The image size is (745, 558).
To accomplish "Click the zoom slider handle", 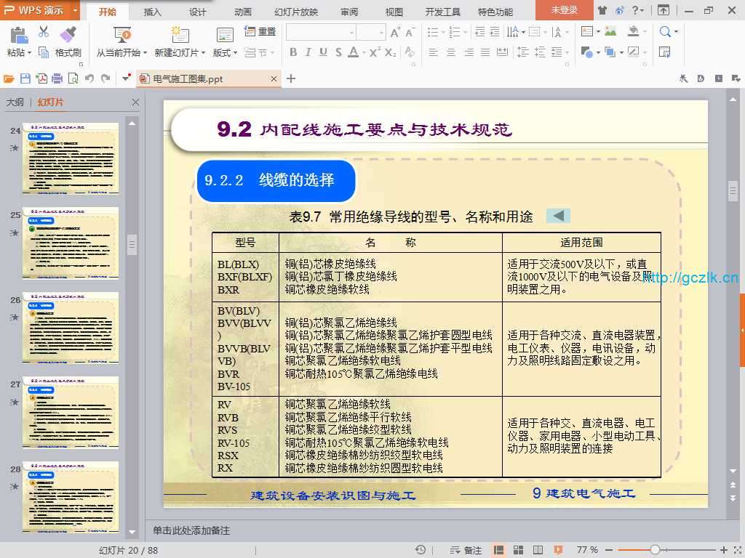I will pos(655,550).
